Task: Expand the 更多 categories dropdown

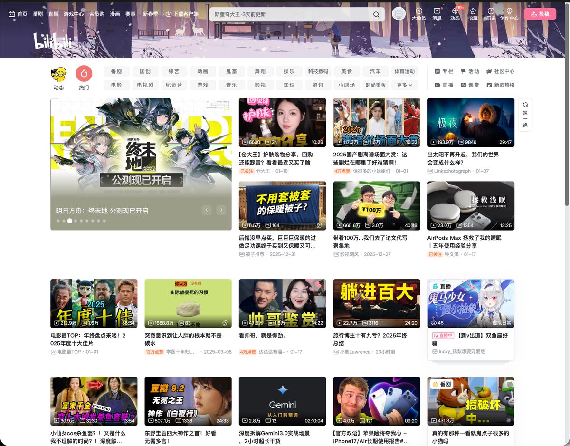Action: (x=404, y=85)
